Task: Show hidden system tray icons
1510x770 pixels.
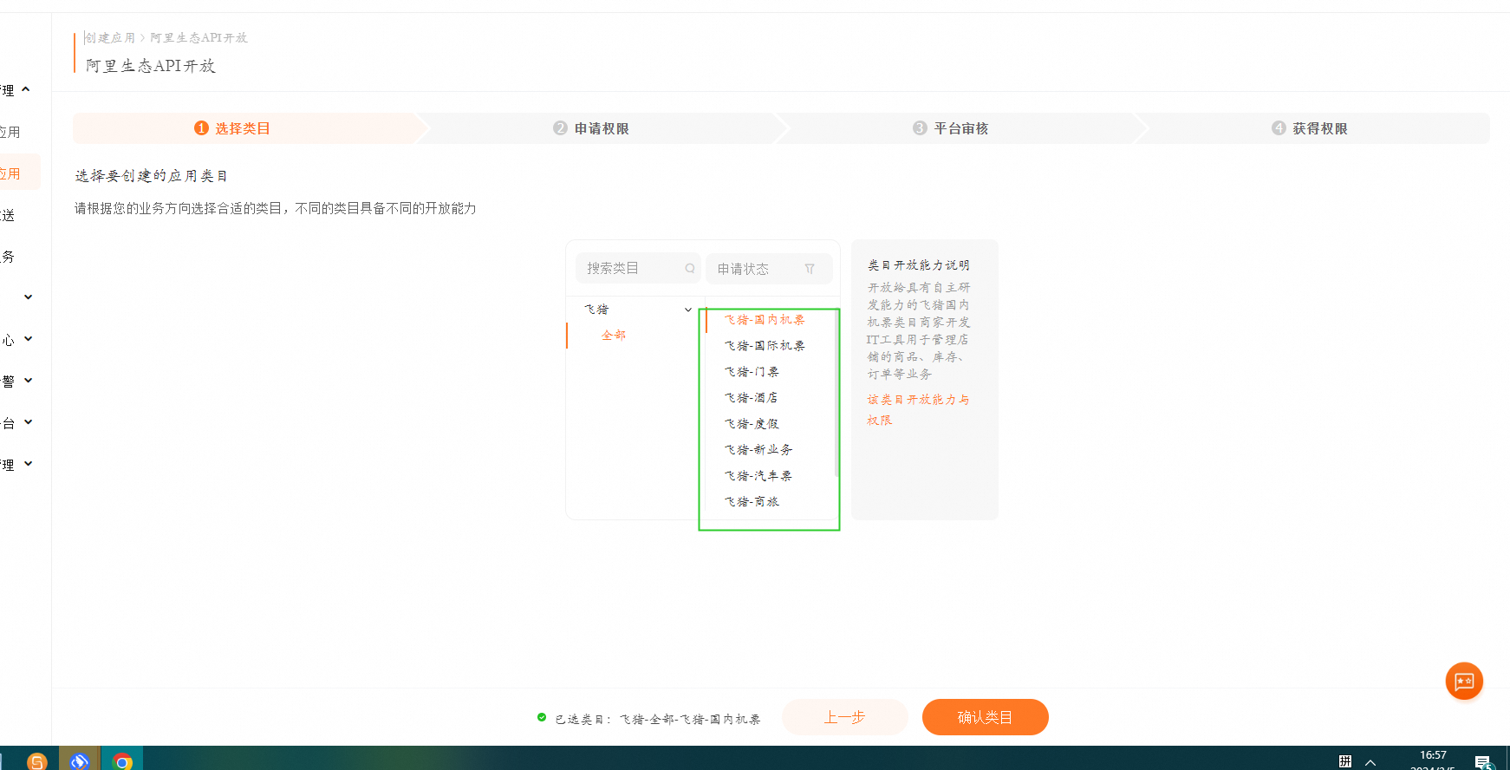Action: click(x=1370, y=762)
